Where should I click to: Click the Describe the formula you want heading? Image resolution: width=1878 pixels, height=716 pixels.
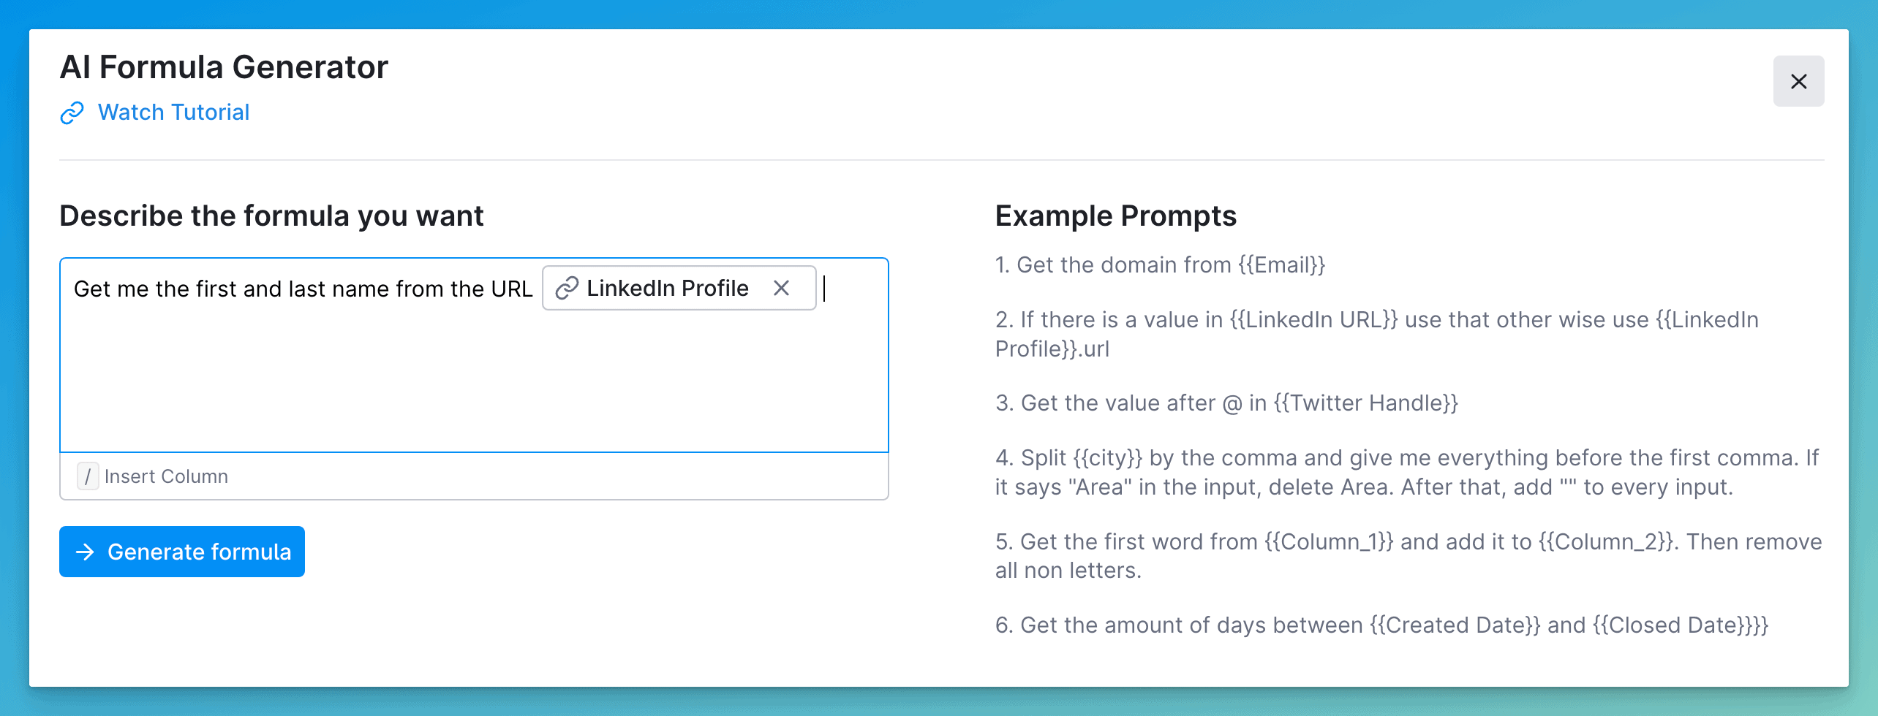[271, 216]
